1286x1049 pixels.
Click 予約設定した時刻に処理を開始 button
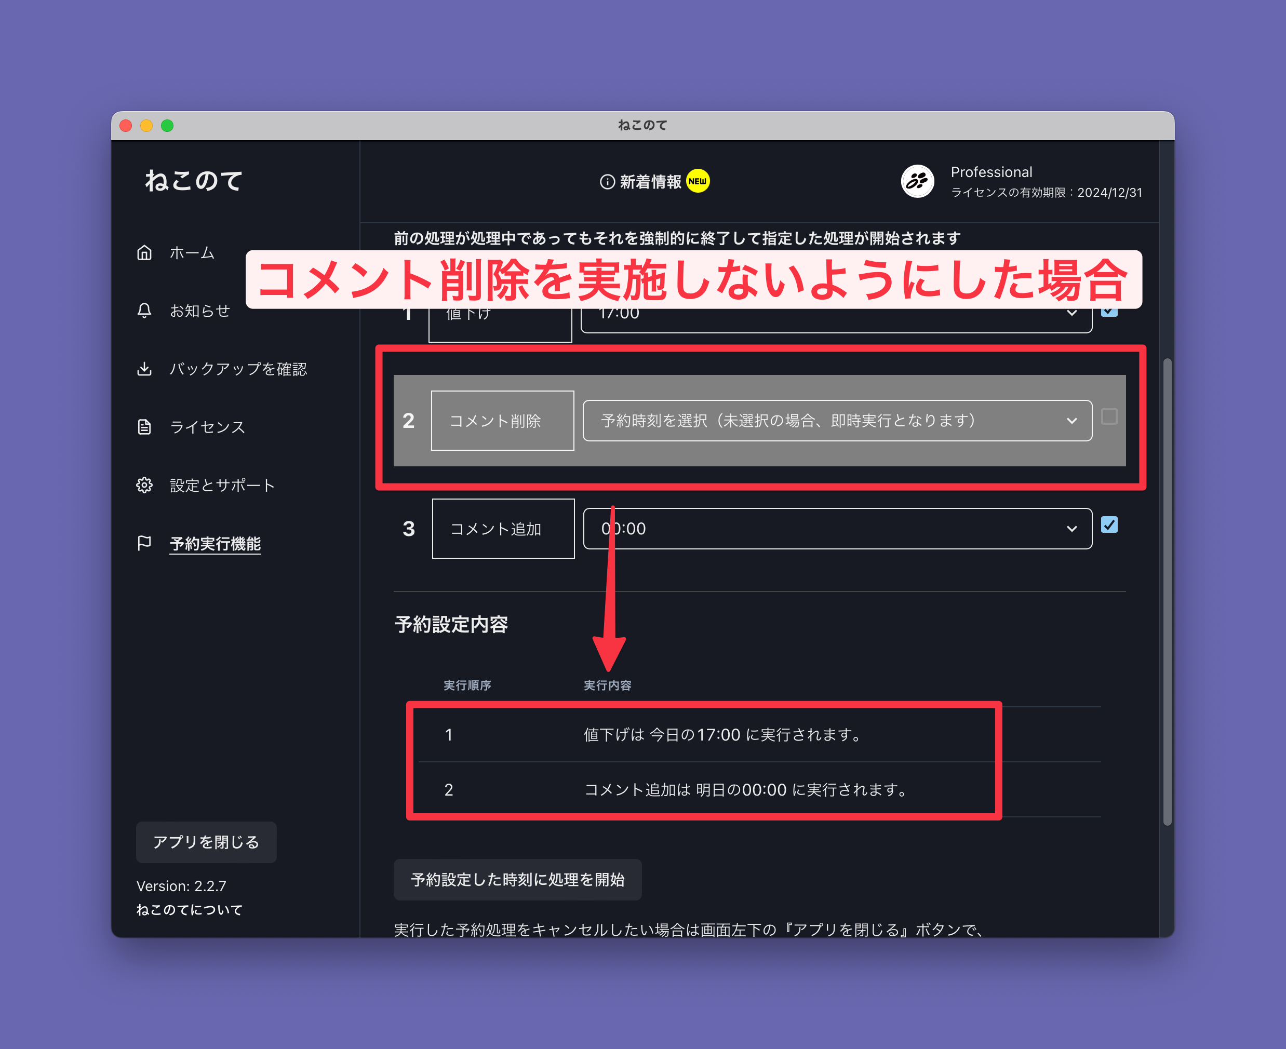[x=517, y=879]
